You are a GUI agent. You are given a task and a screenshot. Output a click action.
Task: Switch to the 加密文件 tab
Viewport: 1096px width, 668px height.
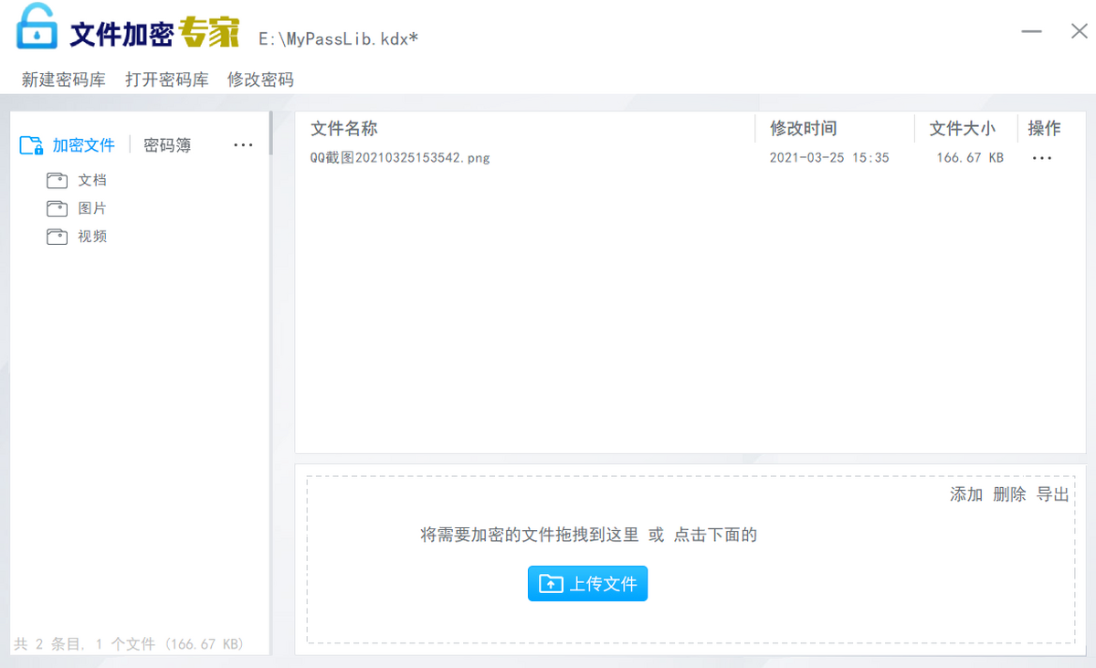(83, 145)
